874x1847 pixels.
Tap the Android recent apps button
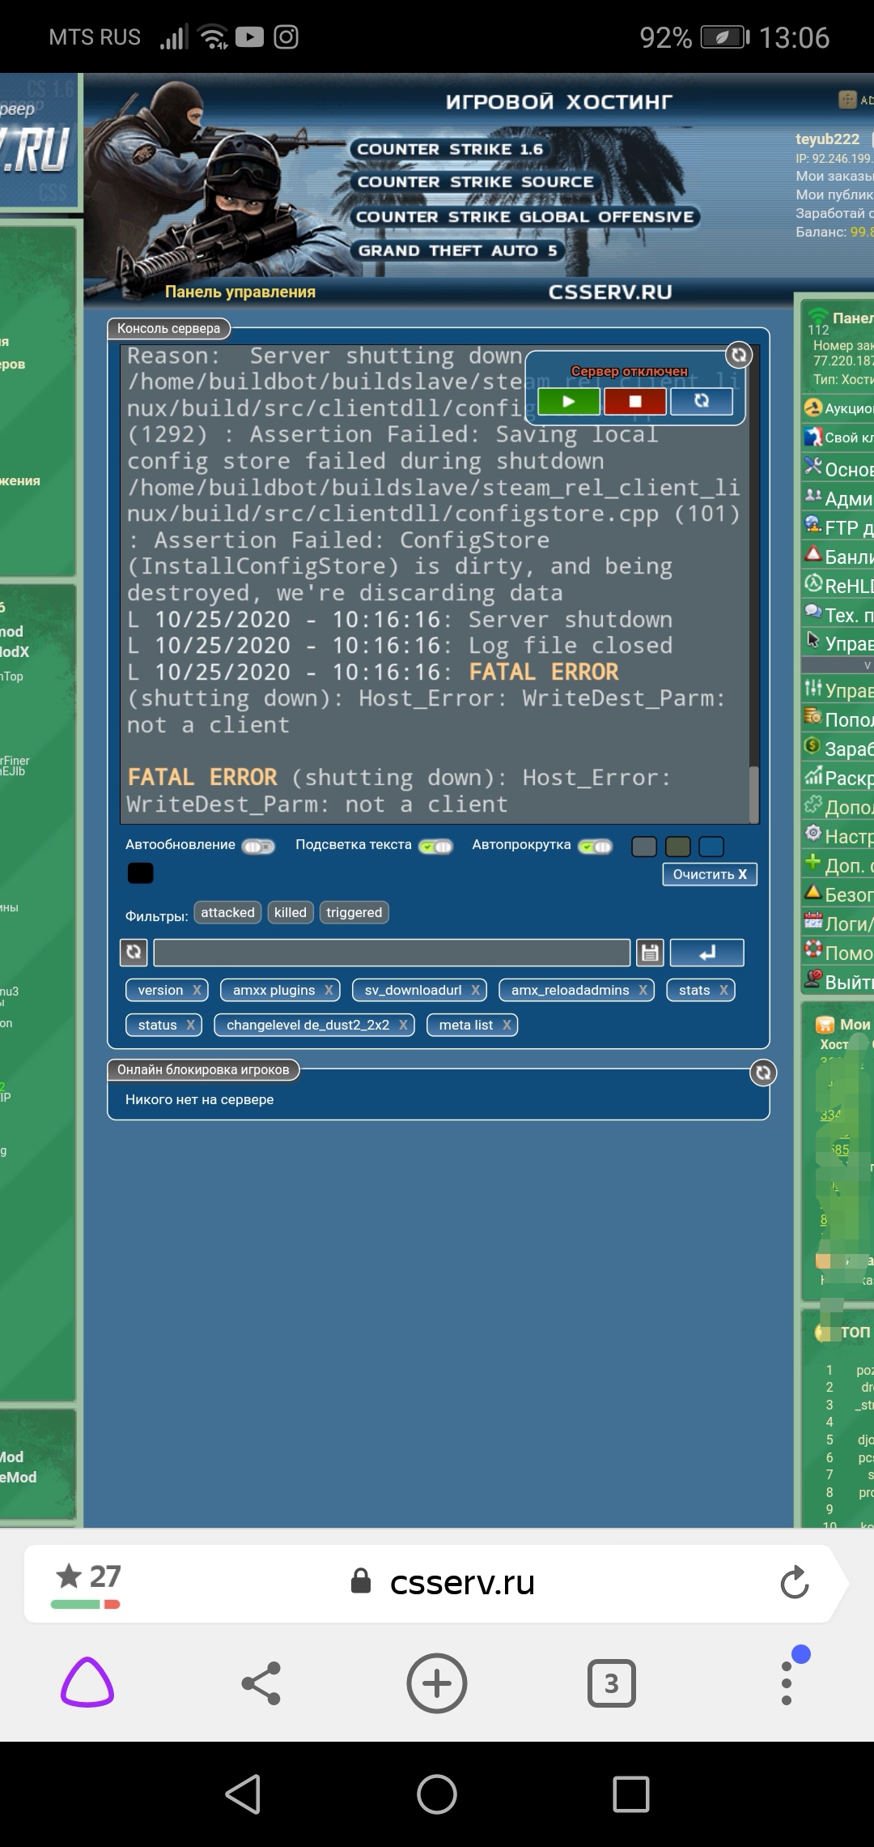click(x=631, y=1794)
